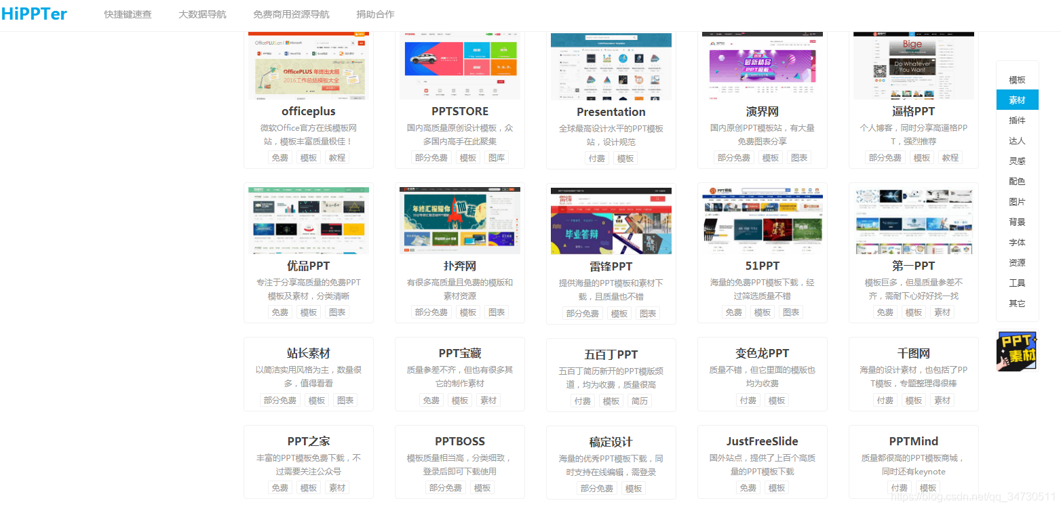Viewport: 1061px width, 509px height.
Task: Select highlighted 素材 sidebar item
Action: tap(1017, 100)
